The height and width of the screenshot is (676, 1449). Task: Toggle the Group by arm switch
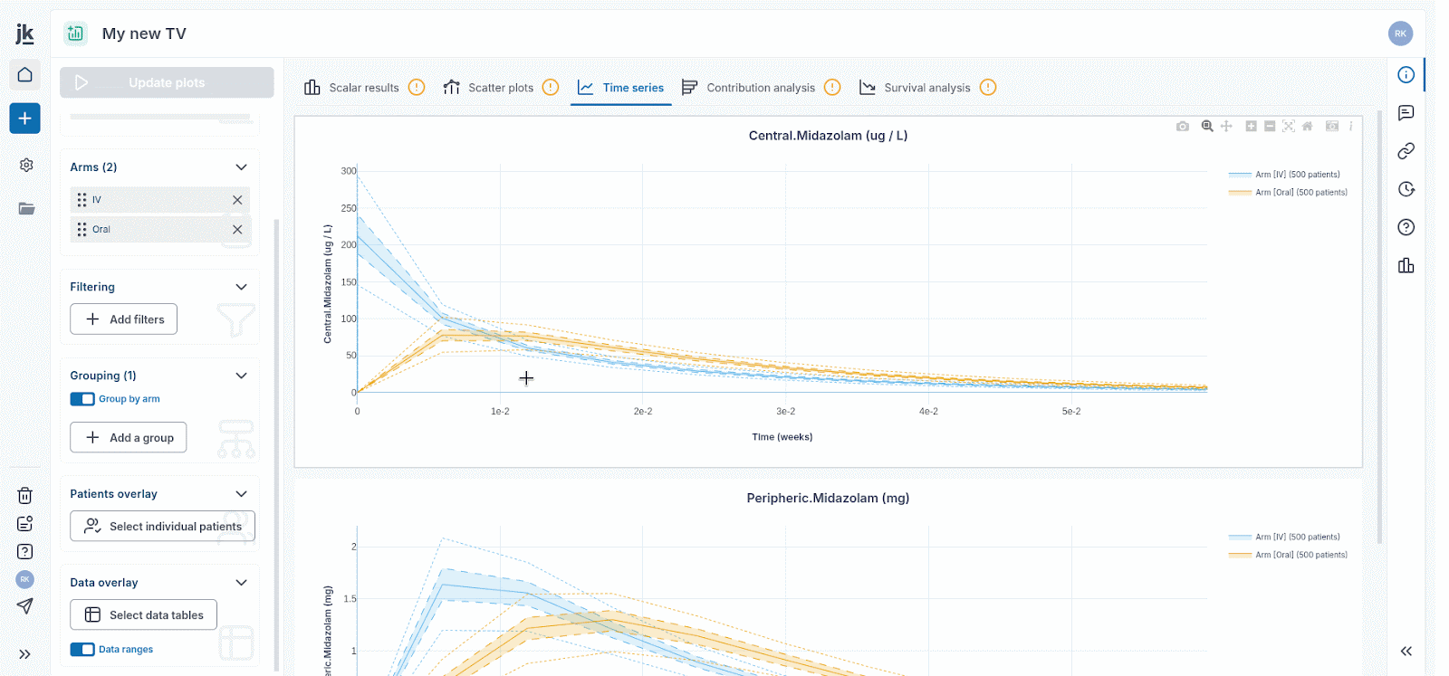(x=82, y=399)
